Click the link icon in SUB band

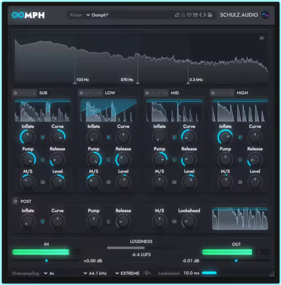pyautogui.click(x=43, y=182)
